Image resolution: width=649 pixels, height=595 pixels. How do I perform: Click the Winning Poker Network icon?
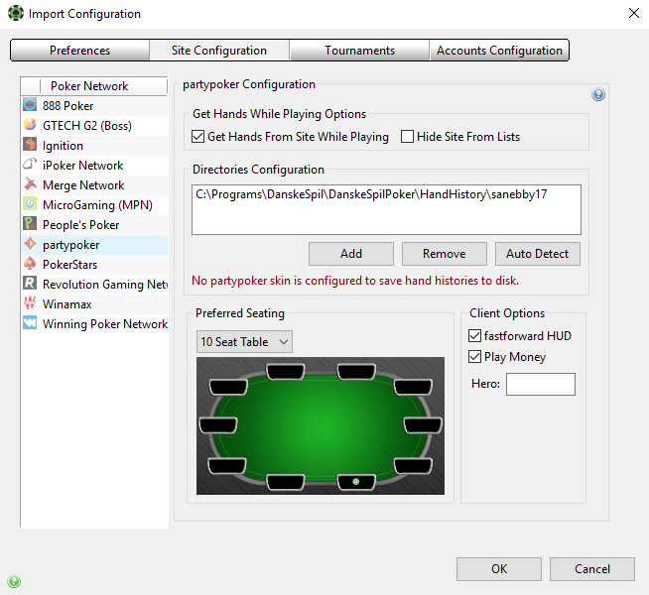pyautogui.click(x=30, y=323)
